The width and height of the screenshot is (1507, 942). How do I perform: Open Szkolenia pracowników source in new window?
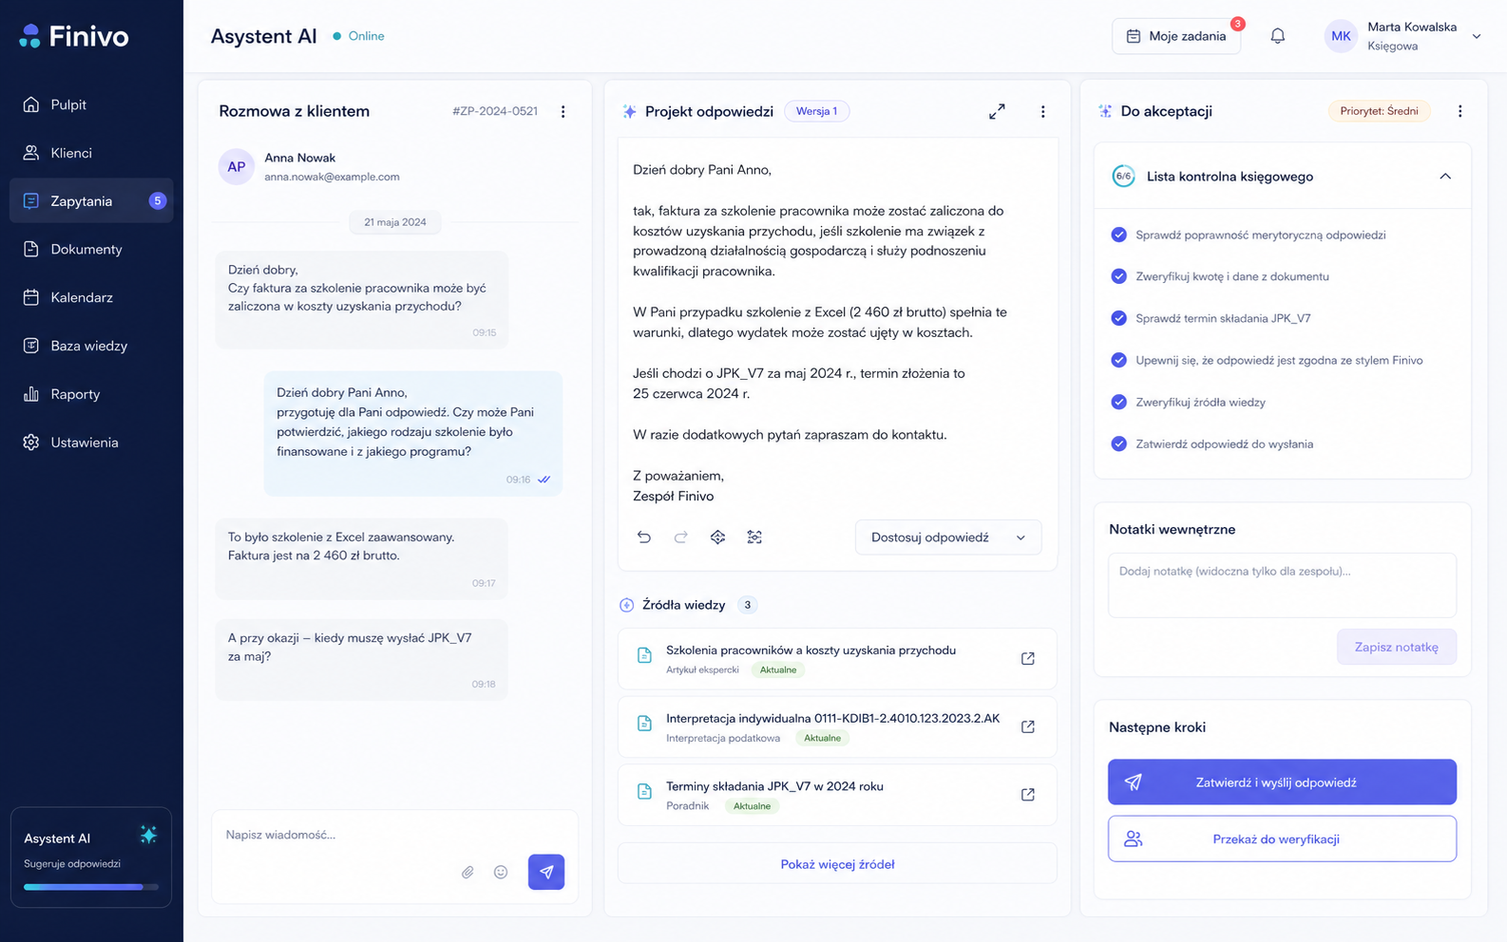1027,658
